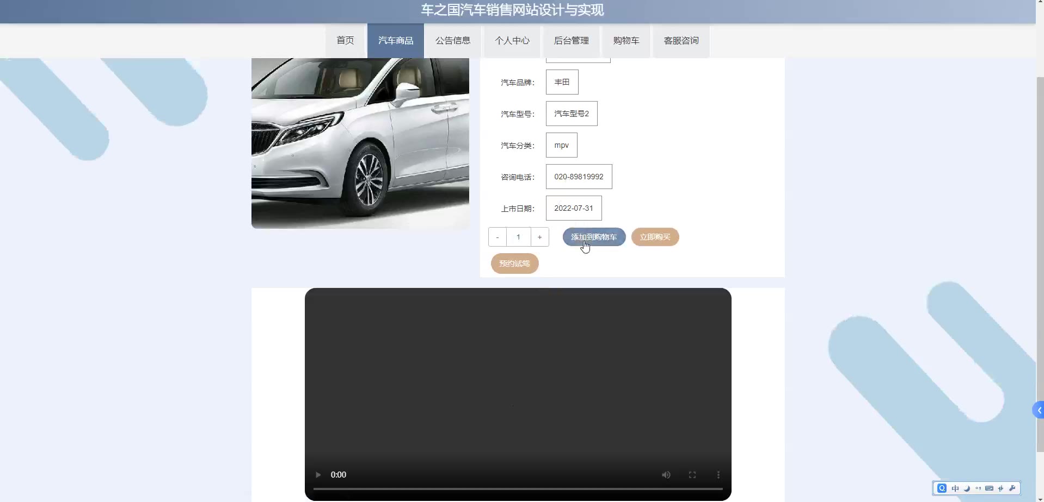Click the video time 0:00
Viewport: 1044px width, 502px height.
coord(339,475)
